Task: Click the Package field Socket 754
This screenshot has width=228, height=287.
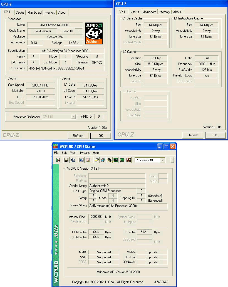Action: 55,37
